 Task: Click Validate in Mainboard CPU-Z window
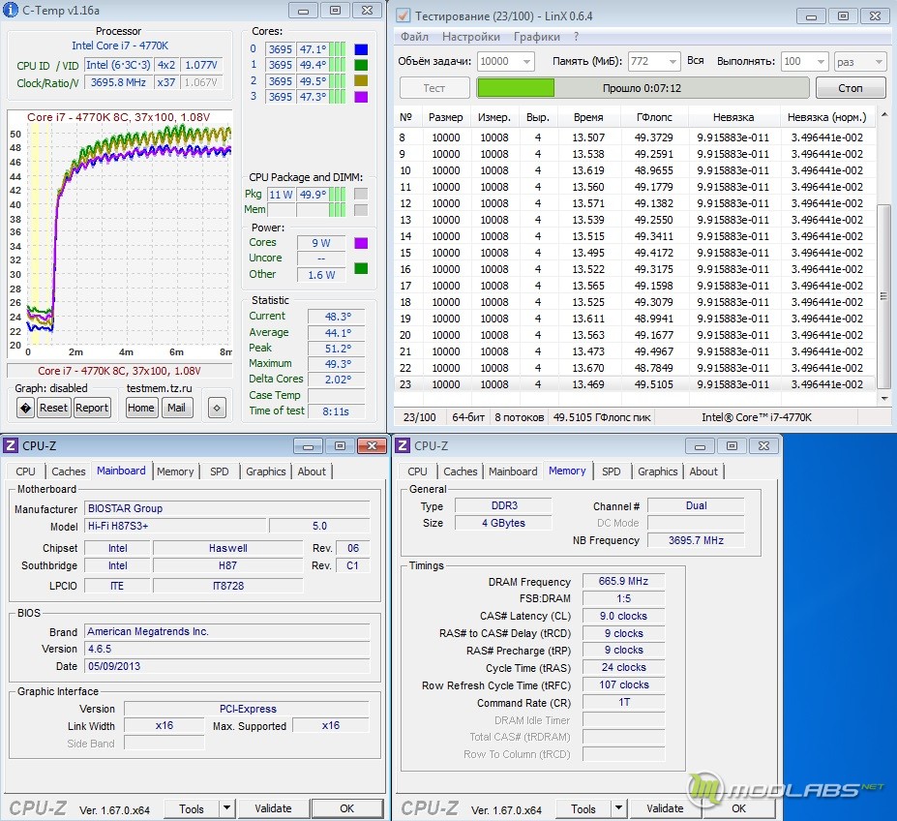point(273,808)
